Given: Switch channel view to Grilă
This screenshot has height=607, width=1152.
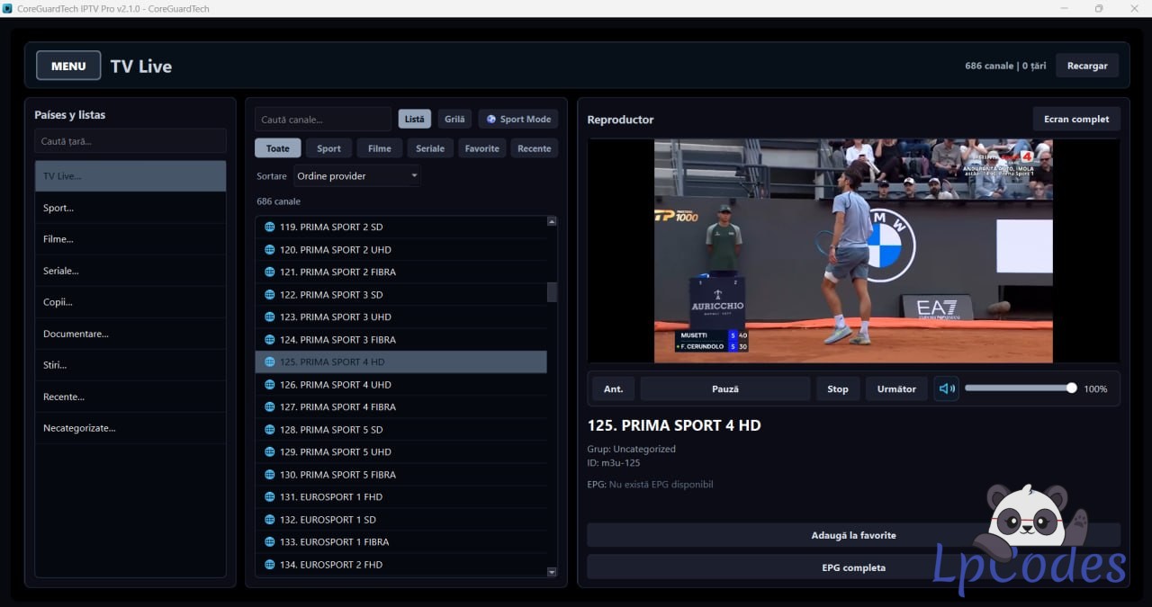Looking at the screenshot, I should [455, 119].
